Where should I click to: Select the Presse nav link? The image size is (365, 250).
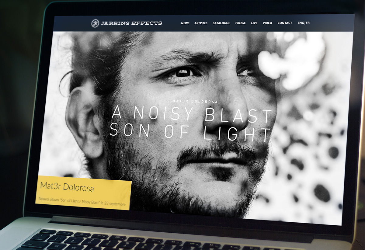[240, 23]
